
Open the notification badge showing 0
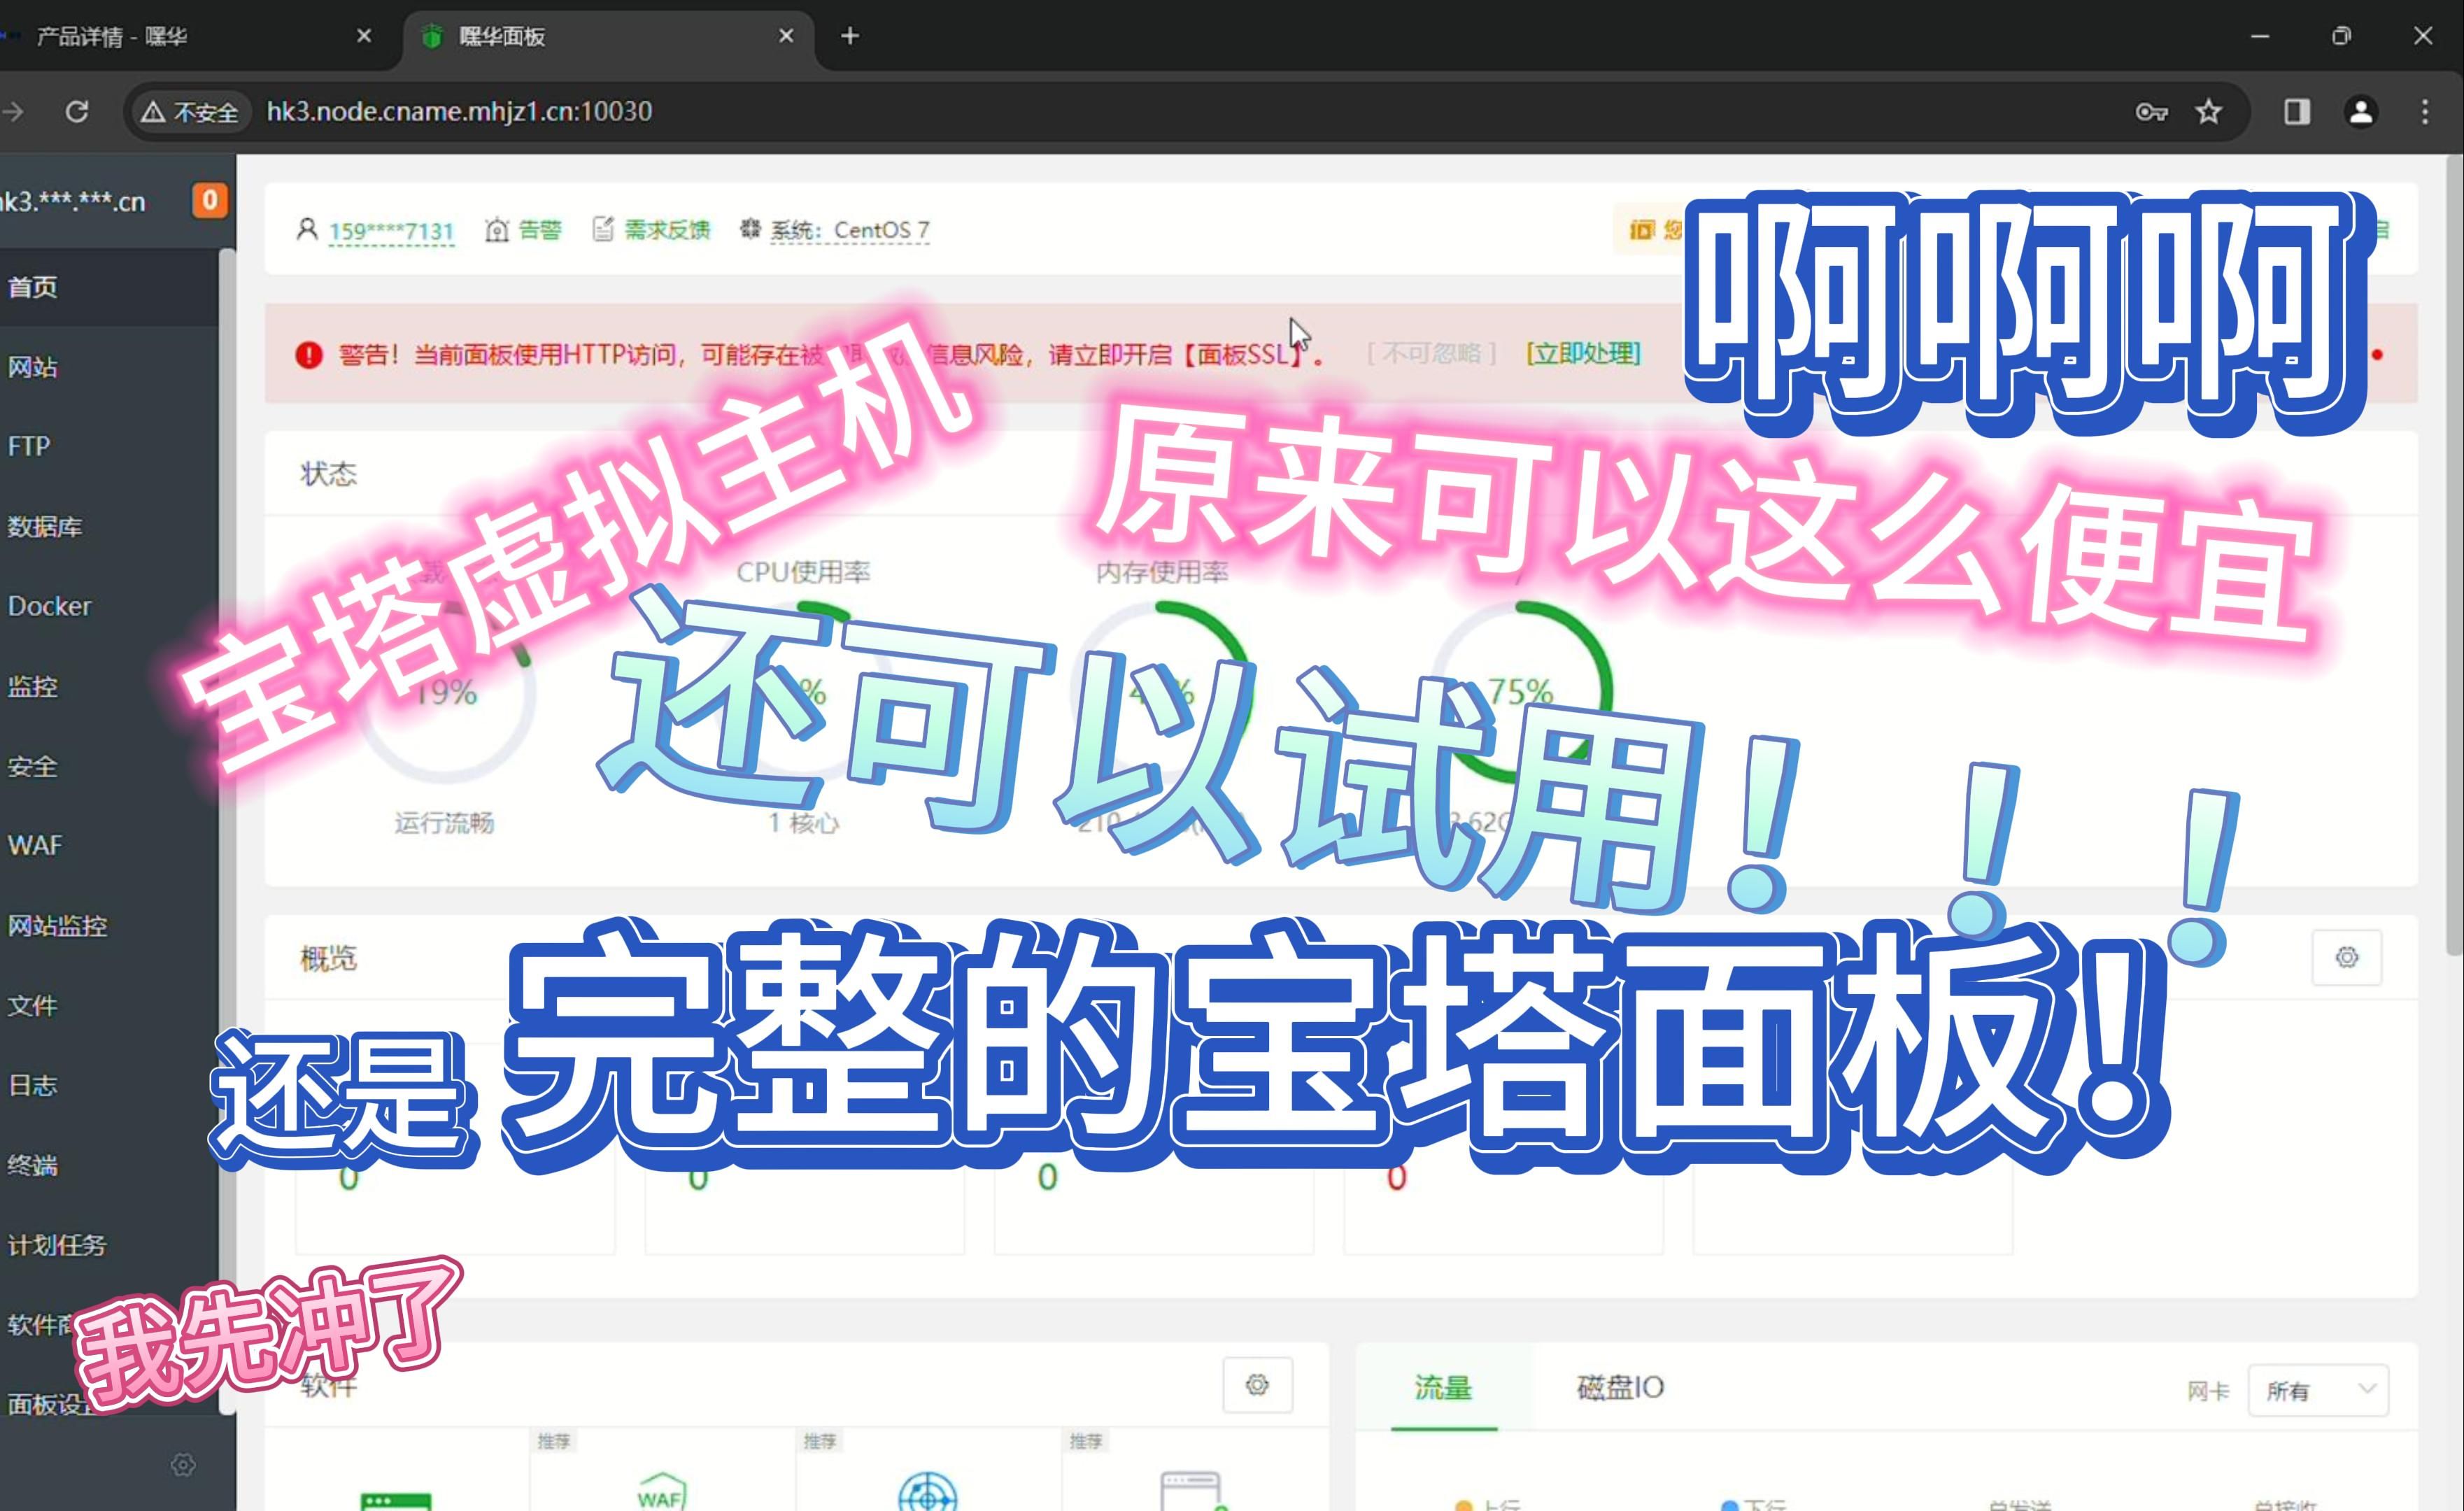tap(210, 201)
